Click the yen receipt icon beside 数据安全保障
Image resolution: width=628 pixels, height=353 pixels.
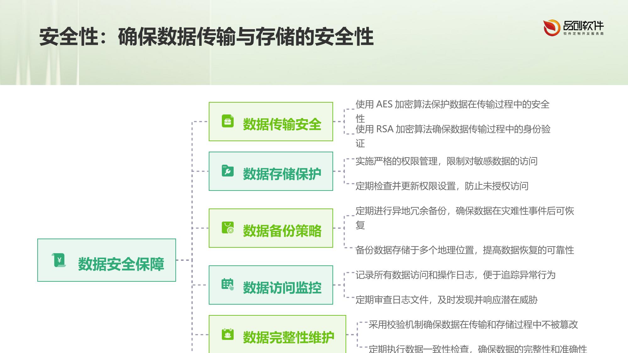point(59,260)
